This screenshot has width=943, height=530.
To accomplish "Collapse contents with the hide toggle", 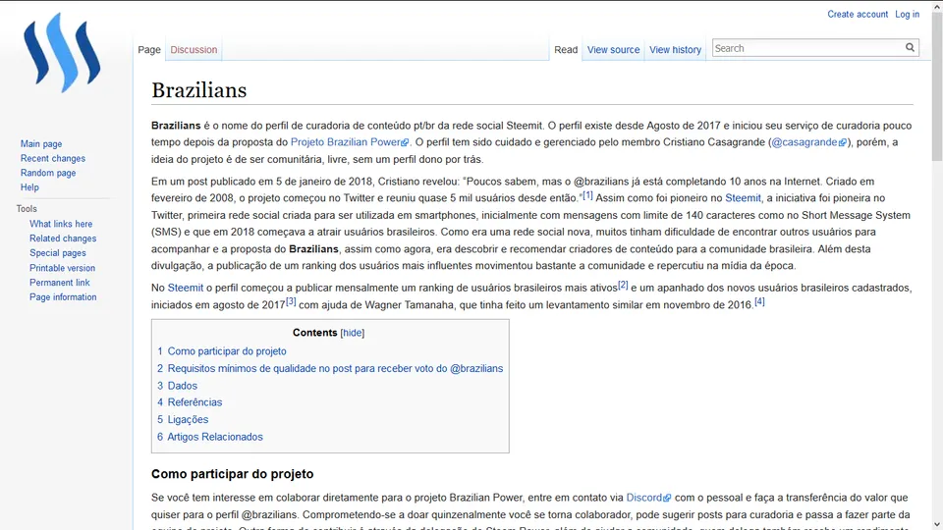I will 353,333.
